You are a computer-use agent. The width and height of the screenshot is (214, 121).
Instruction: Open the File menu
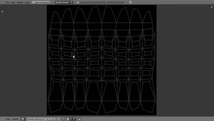(7, 3)
